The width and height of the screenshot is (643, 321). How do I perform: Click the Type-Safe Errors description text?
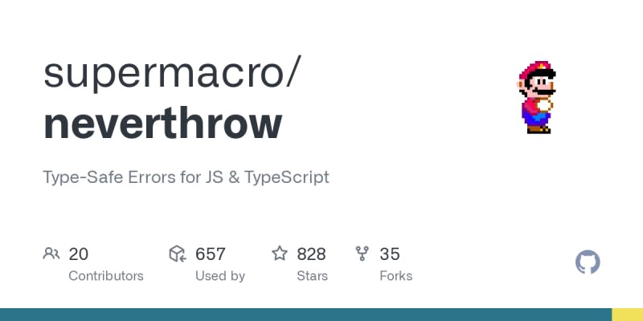pos(186,177)
